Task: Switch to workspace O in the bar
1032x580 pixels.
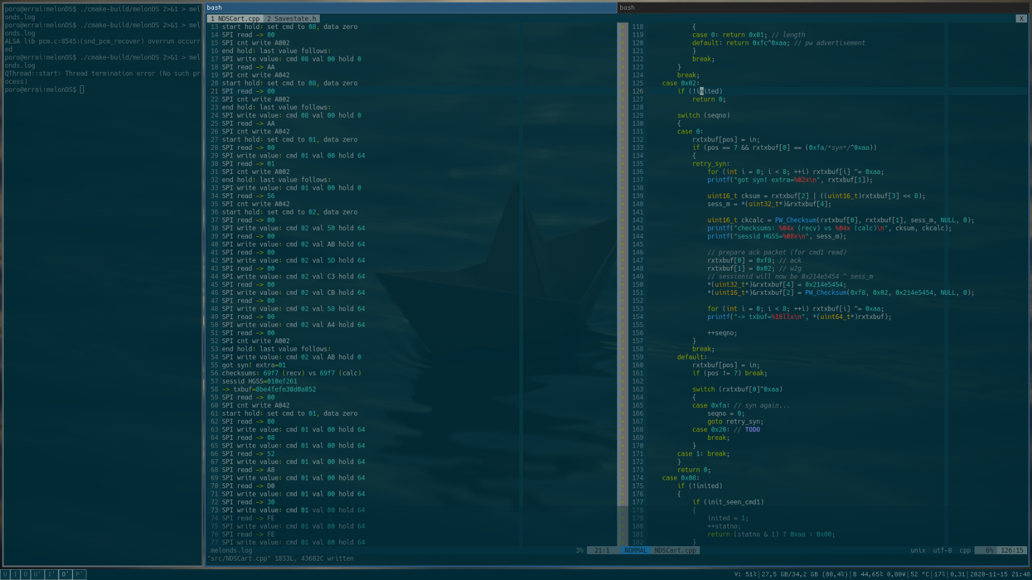Action: (x=25, y=575)
